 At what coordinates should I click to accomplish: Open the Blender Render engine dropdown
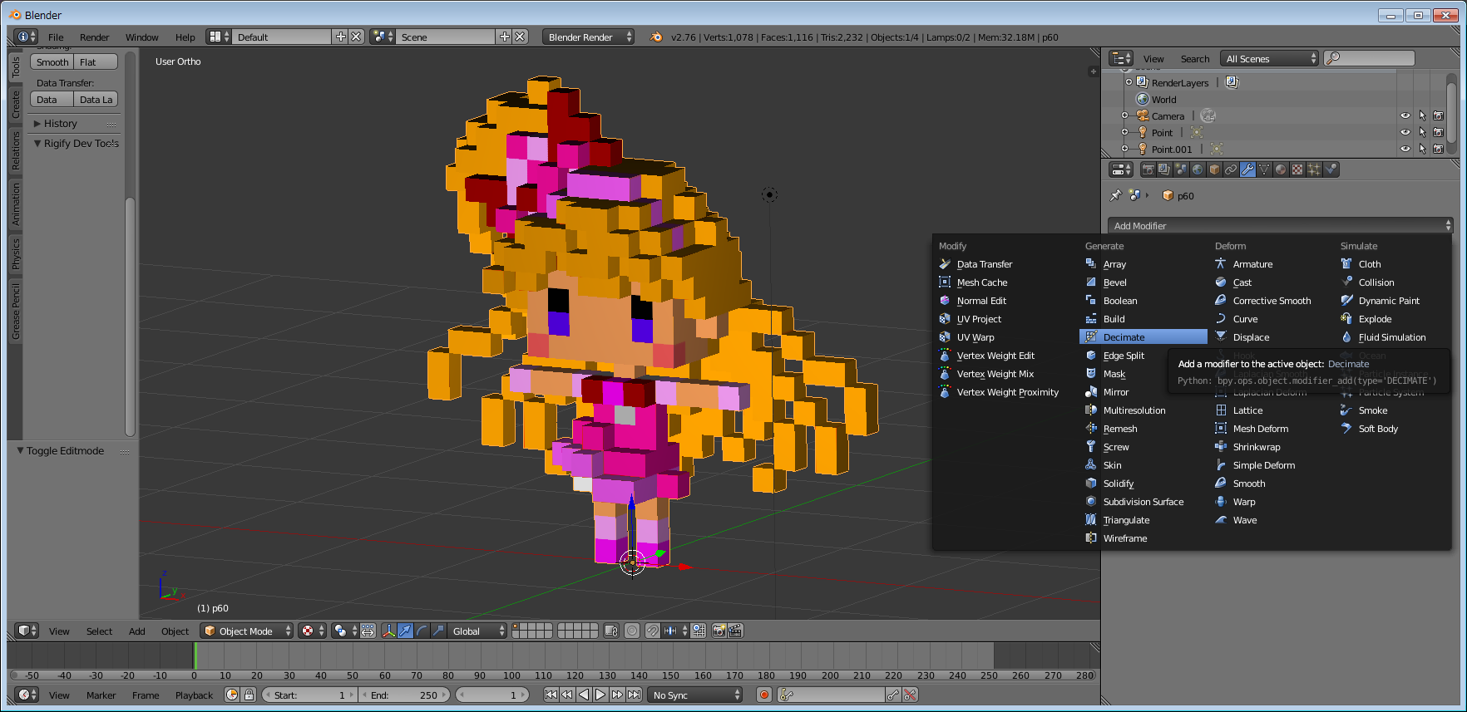(588, 37)
